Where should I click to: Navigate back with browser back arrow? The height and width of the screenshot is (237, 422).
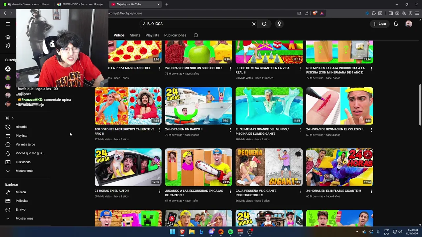[5, 13]
